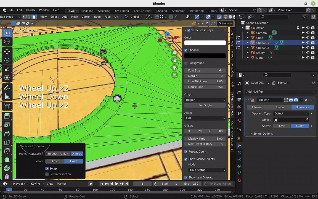
Task: Uncheck the Shadow option
Action: [x=186, y=50]
